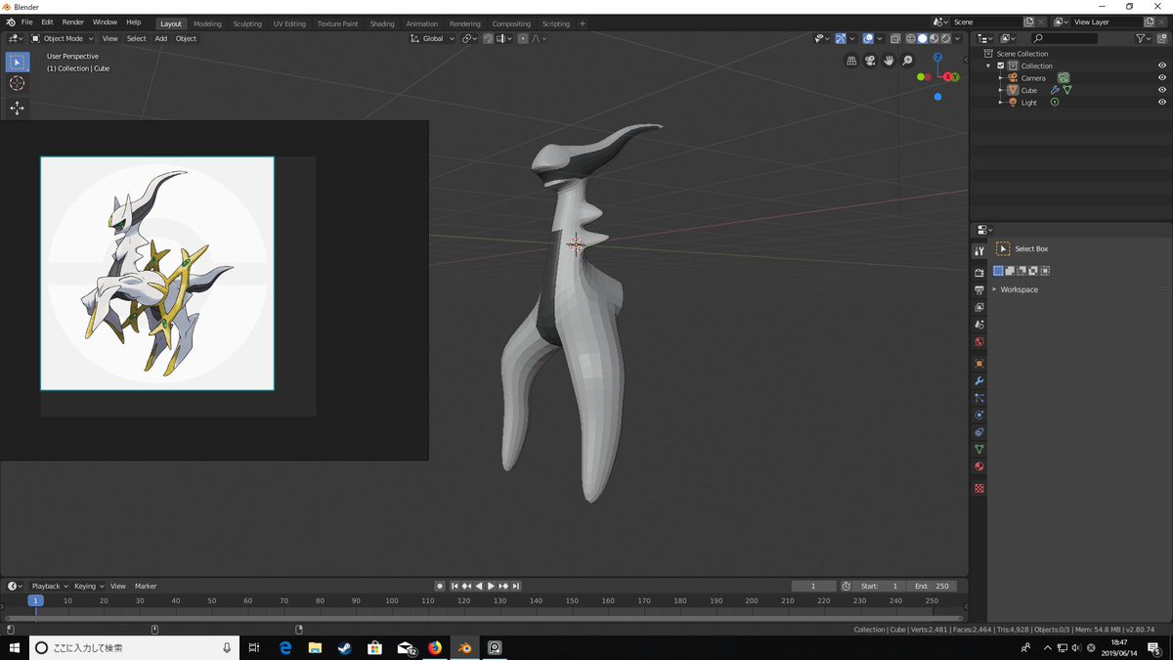Hide the Collection via its eye icon
The width and height of the screenshot is (1173, 660).
click(x=1162, y=66)
